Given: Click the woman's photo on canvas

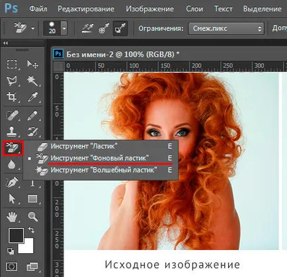Looking at the screenshot, I should 171,161.
